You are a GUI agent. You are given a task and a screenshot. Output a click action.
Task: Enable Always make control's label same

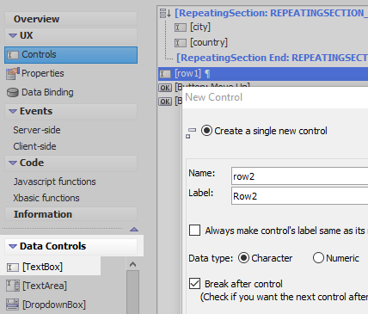194,231
